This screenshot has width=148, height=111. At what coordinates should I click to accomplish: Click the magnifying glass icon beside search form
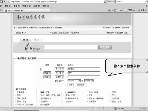[41, 70]
